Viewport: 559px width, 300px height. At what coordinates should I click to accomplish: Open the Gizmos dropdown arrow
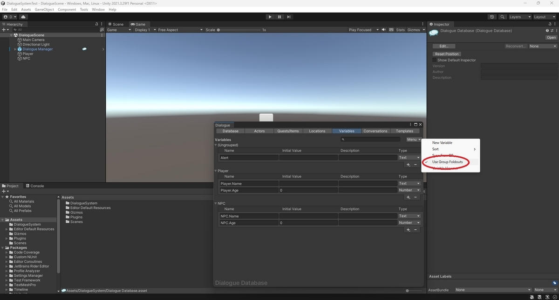(x=423, y=30)
